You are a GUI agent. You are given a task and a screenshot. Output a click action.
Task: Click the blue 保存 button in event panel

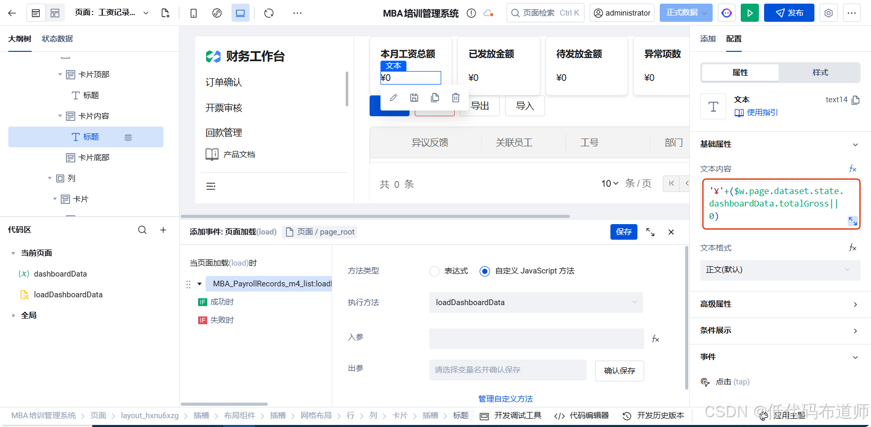(x=623, y=232)
